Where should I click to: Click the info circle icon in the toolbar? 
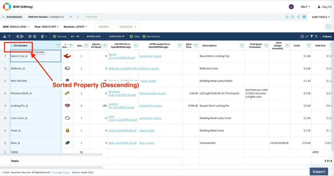coord(302,36)
